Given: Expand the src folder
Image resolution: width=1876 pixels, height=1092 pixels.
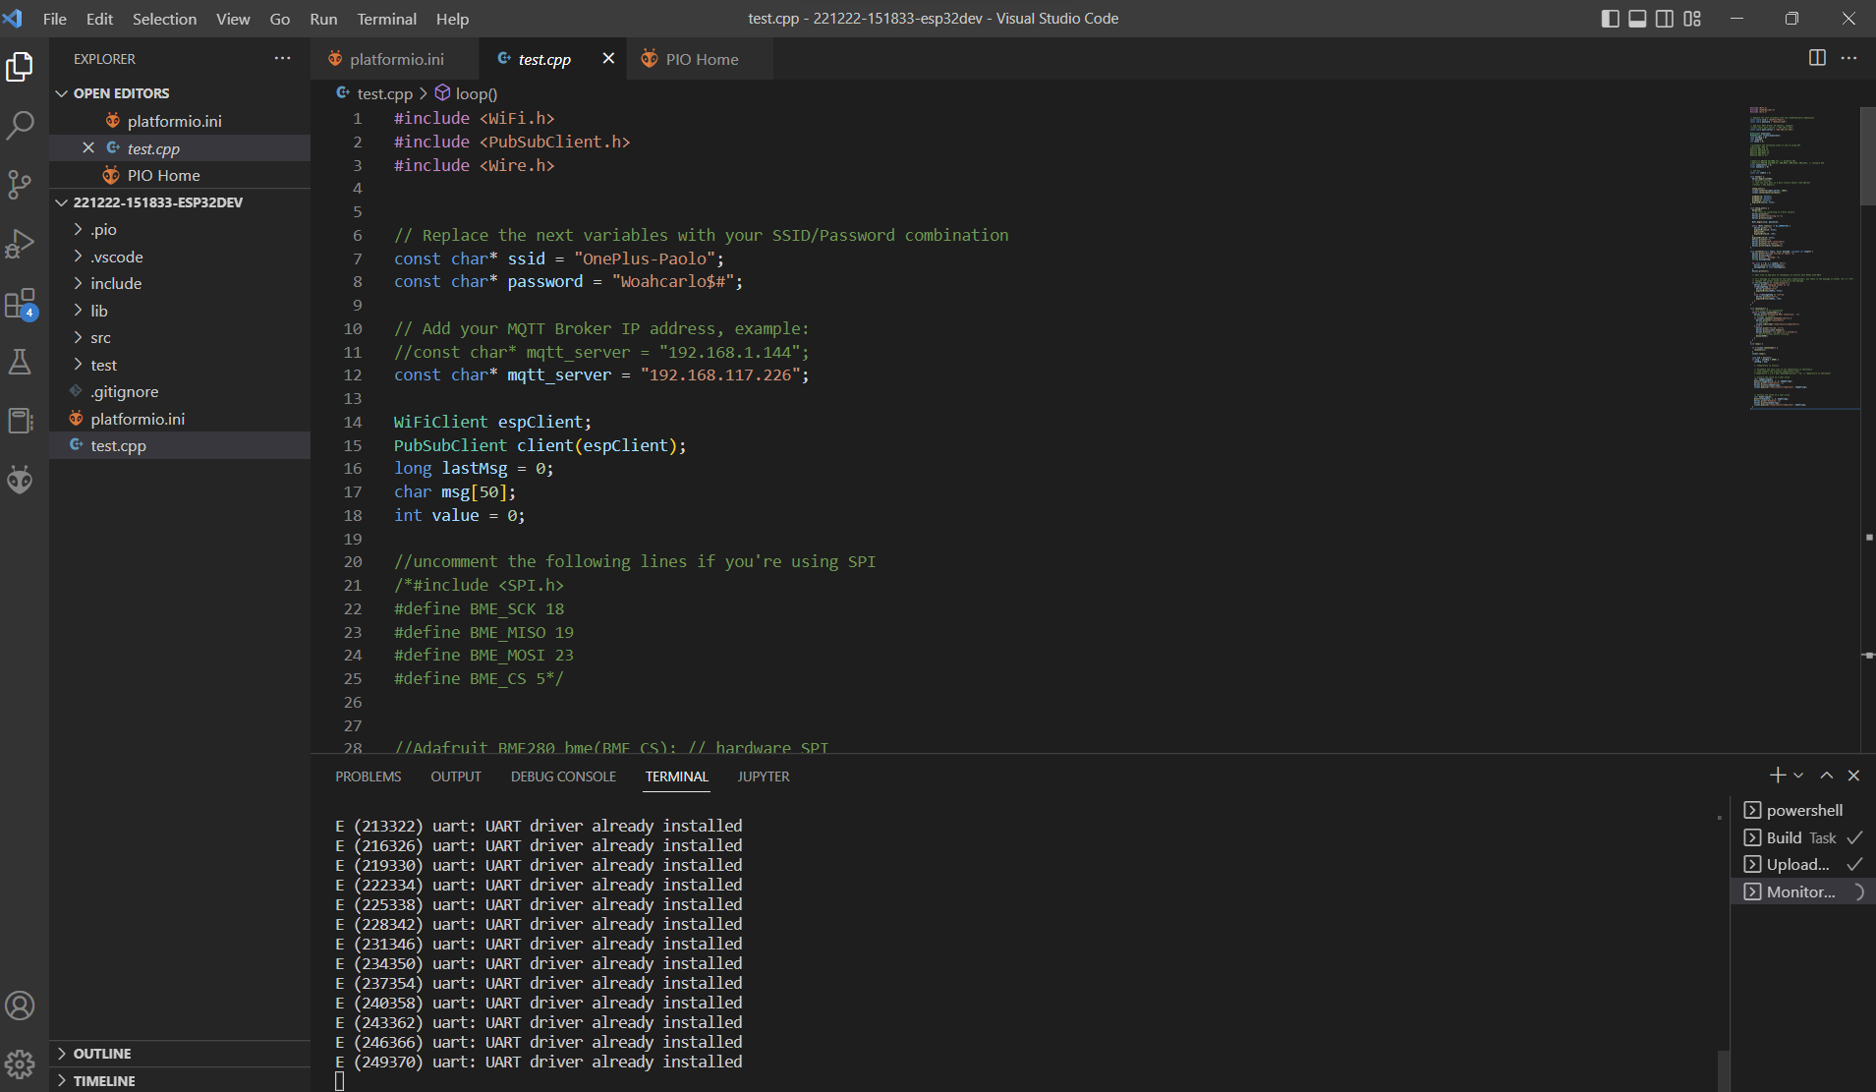Looking at the screenshot, I should (x=100, y=337).
